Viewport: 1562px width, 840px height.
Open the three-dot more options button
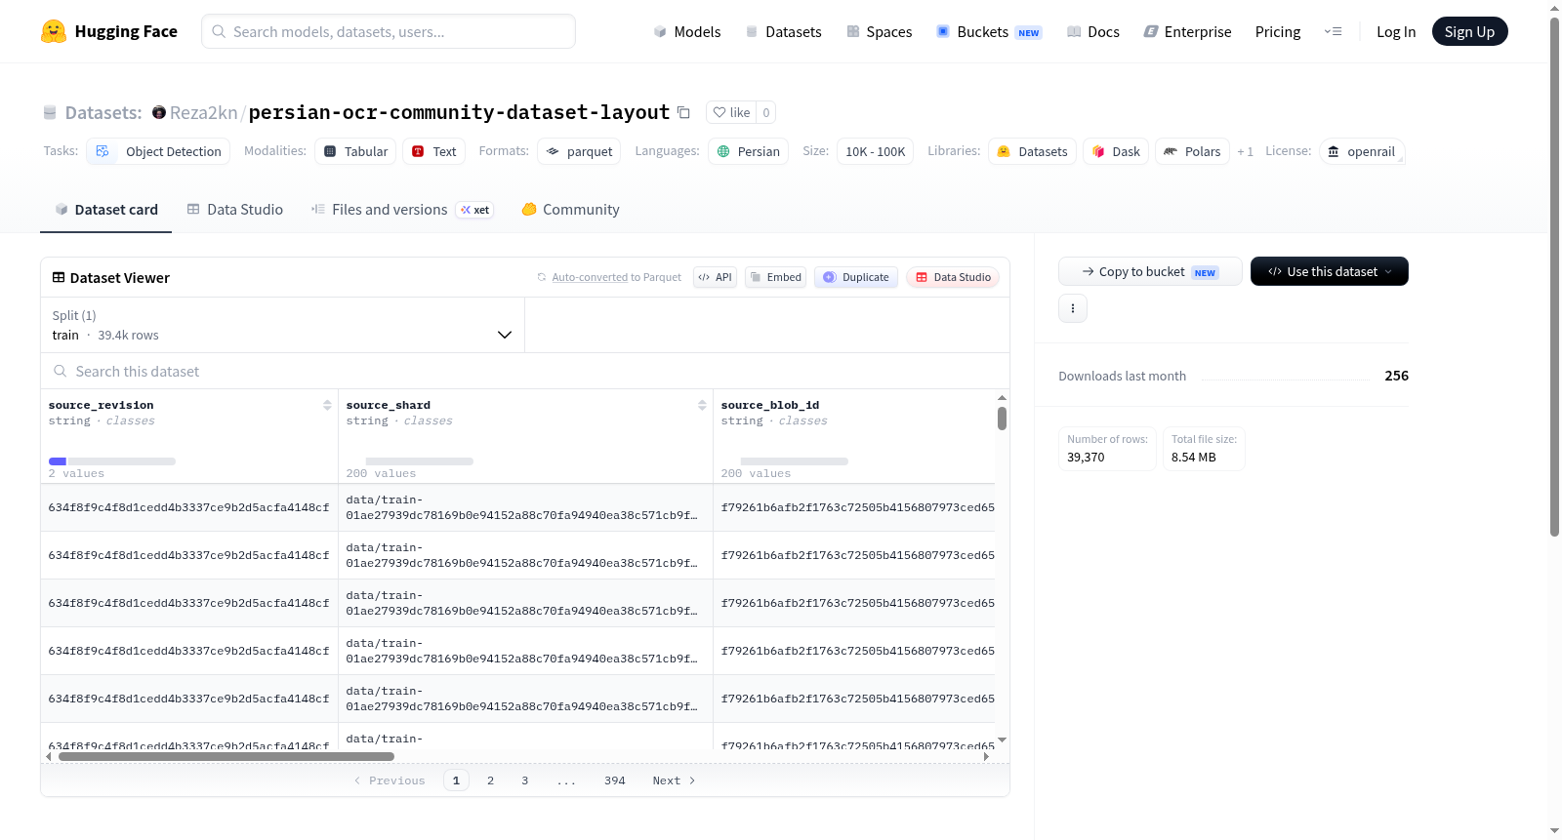tap(1073, 308)
